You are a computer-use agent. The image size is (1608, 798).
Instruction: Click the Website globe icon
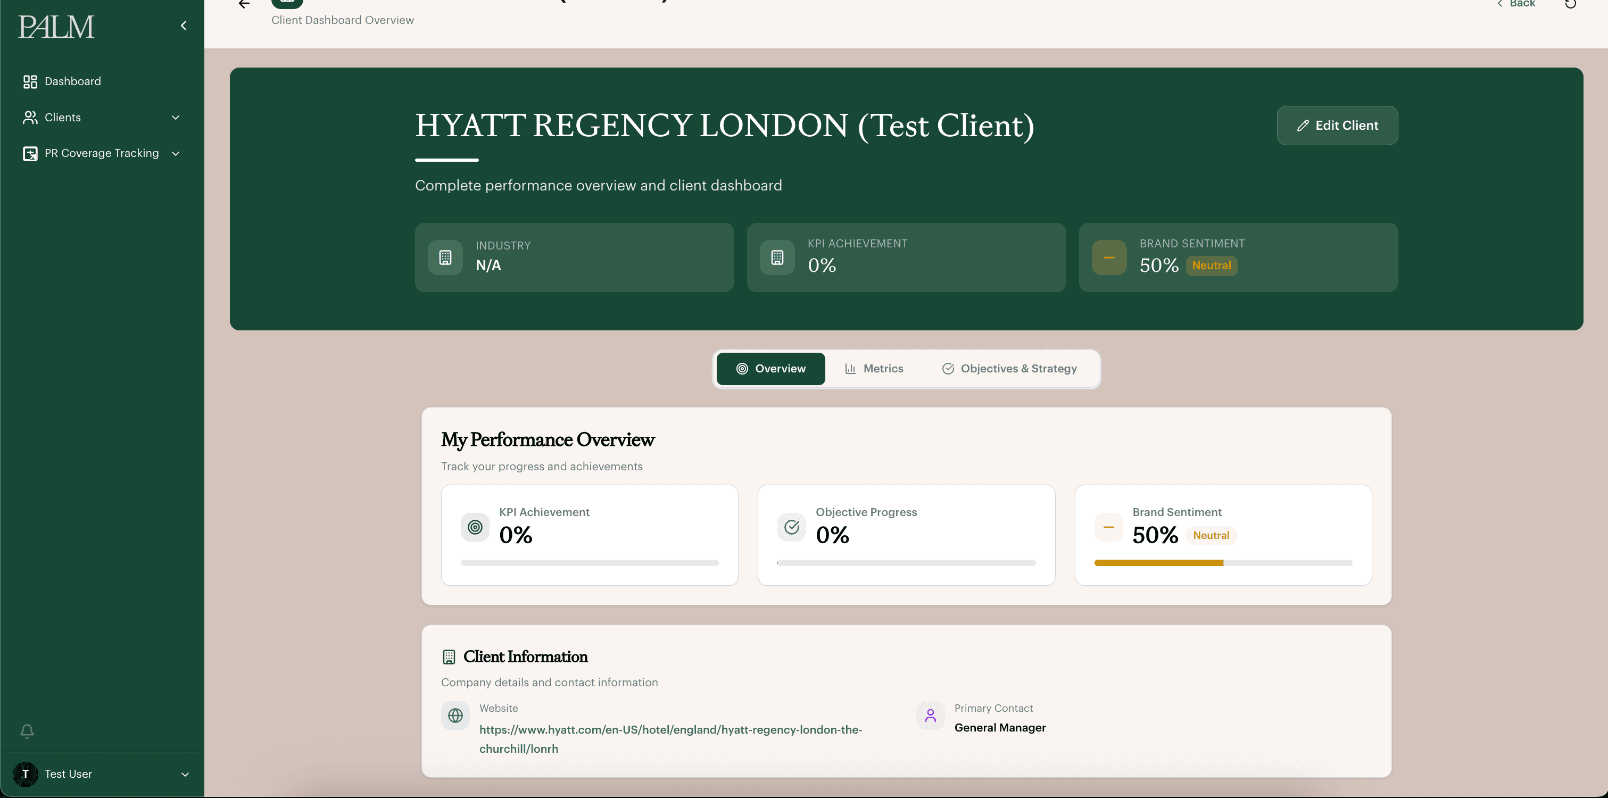coord(455,716)
